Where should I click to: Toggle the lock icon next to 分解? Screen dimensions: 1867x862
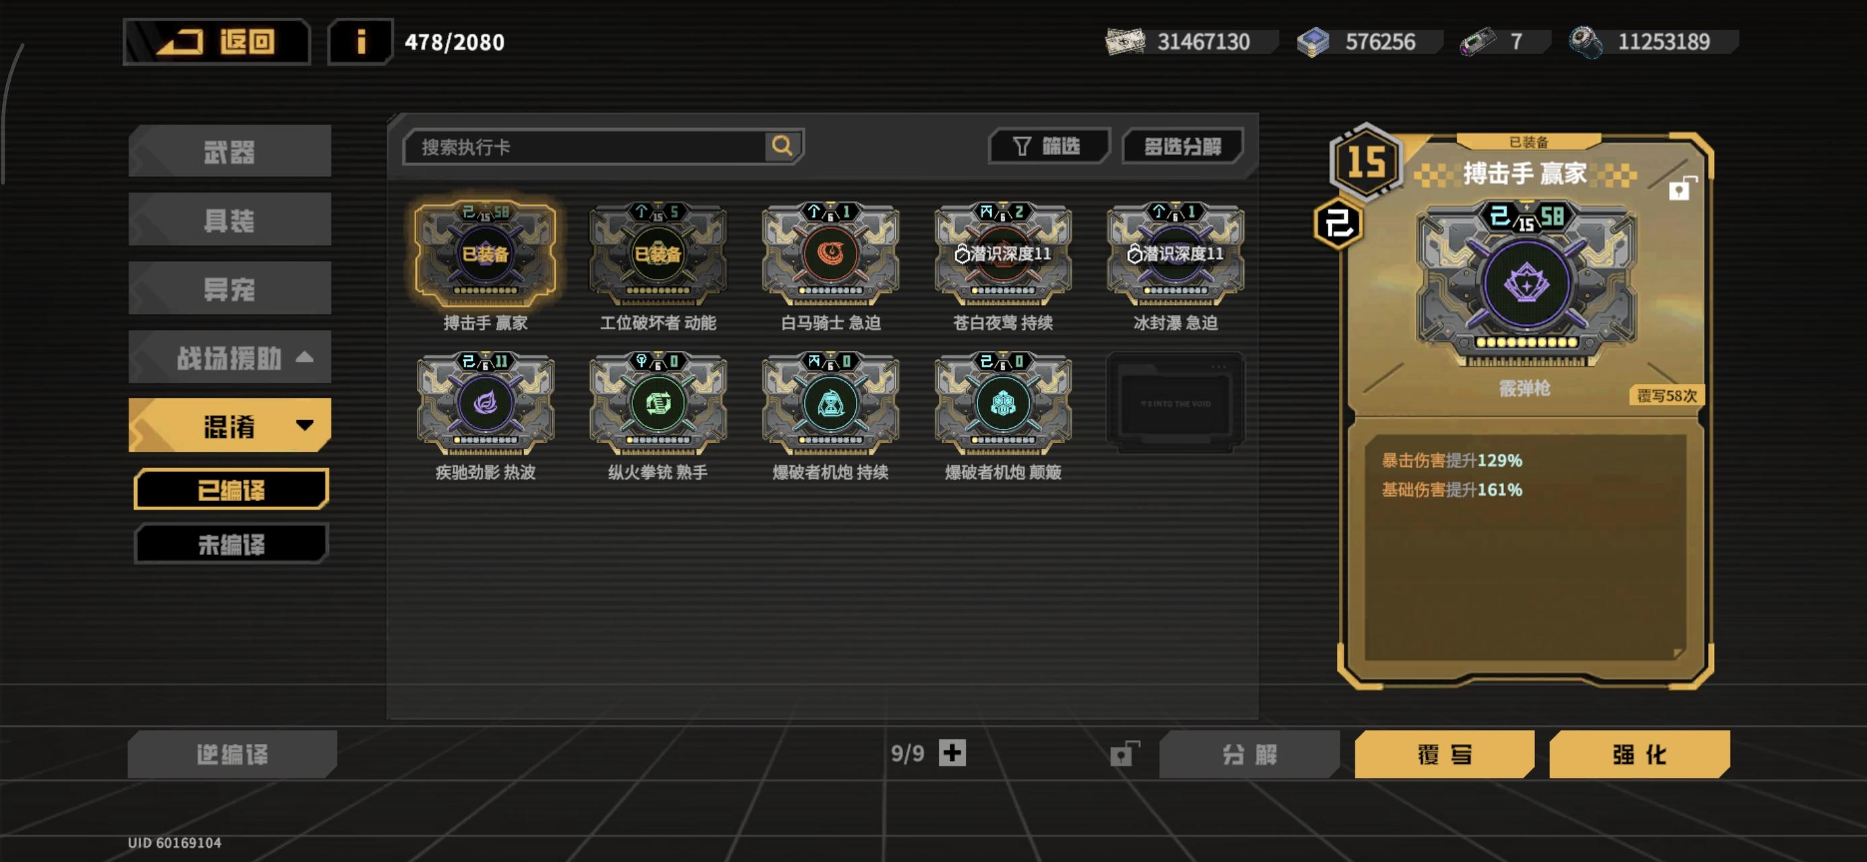pyautogui.click(x=1124, y=754)
